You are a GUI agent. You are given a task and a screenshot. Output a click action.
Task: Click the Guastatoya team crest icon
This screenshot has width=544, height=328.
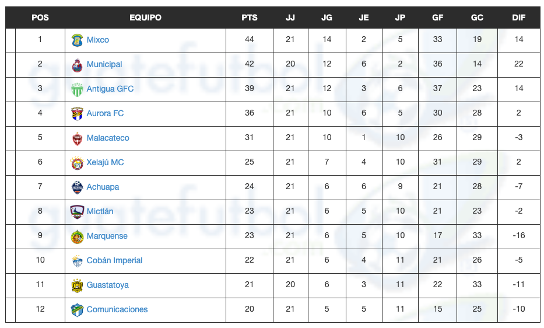click(x=77, y=285)
